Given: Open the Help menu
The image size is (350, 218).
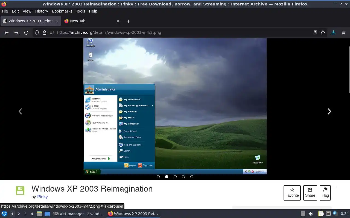Looking at the screenshot, I should click(x=93, y=11).
